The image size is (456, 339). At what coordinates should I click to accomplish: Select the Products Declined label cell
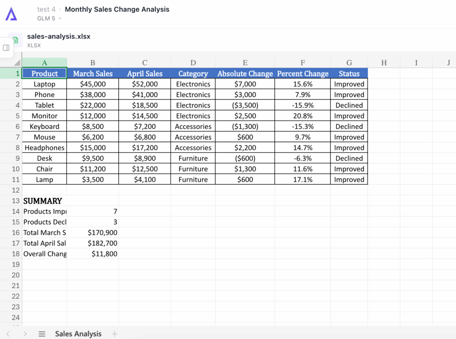[45, 222]
